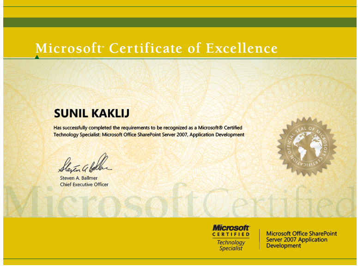Select the recipient name SUNIL KAKLIJ
This screenshot has width=358, height=266.
(x=91, y=114)
